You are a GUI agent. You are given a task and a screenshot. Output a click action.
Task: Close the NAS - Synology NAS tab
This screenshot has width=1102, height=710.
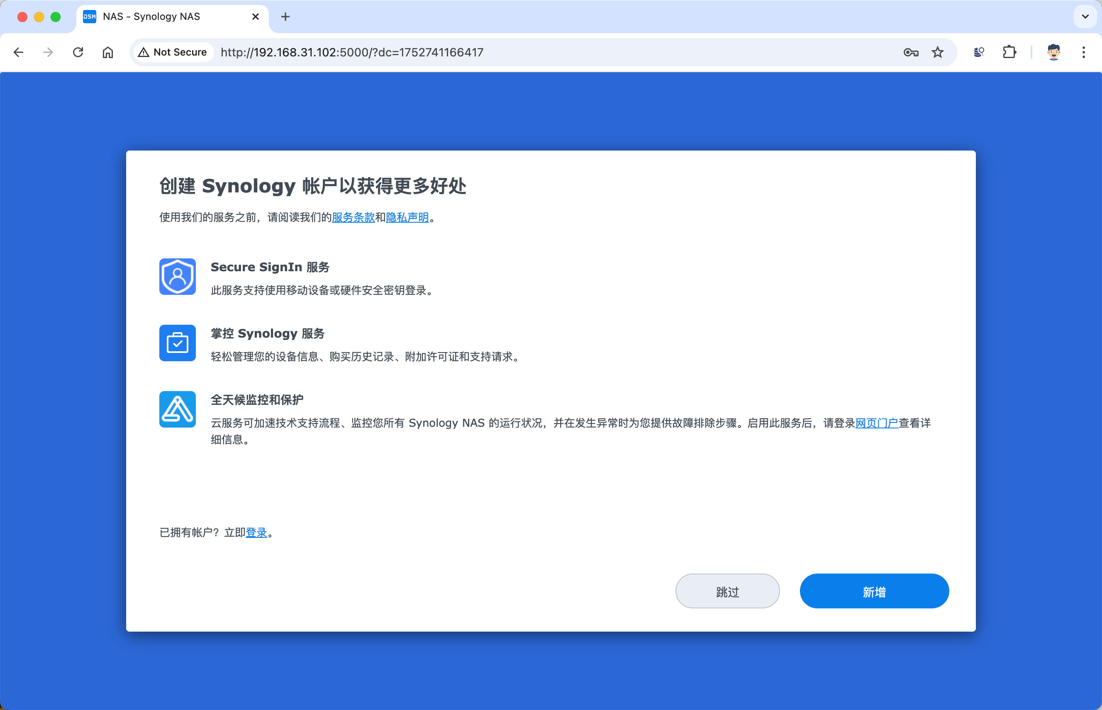(256, 17)
